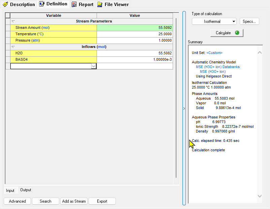
Task: Open the new inflow species dropdown
Action: coord(94,66)
